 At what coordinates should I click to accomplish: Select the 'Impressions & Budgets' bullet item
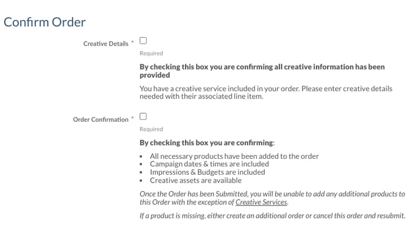click(x=208, y=172)
